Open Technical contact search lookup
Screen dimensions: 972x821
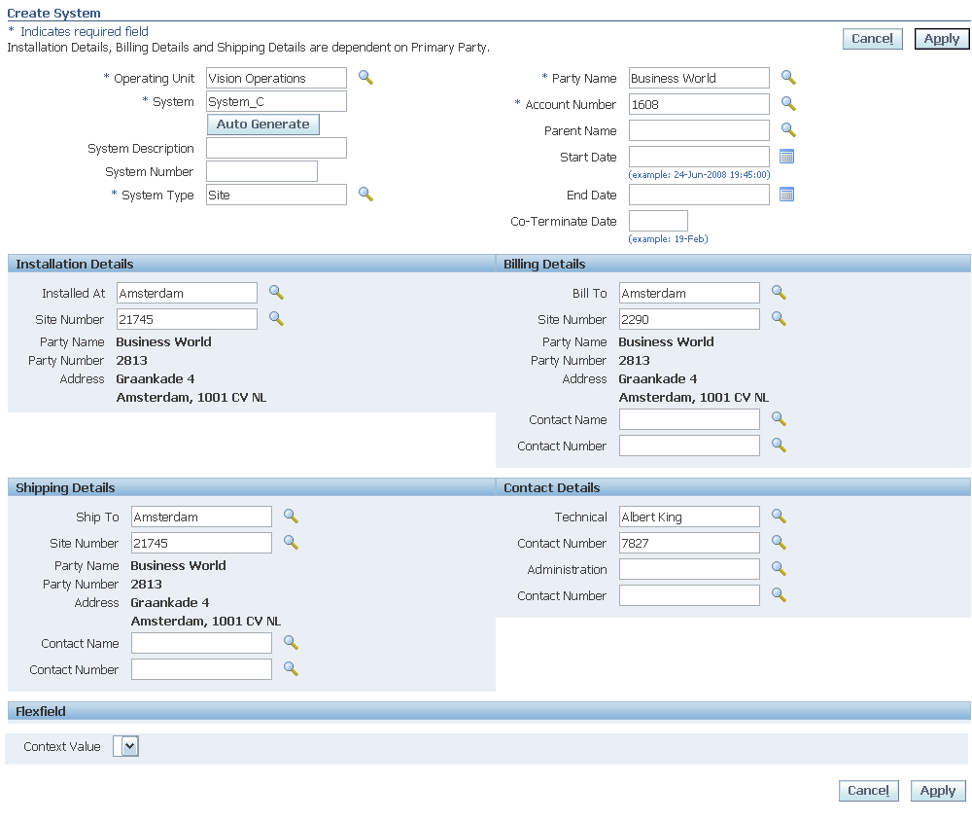[x=779, y=516]
